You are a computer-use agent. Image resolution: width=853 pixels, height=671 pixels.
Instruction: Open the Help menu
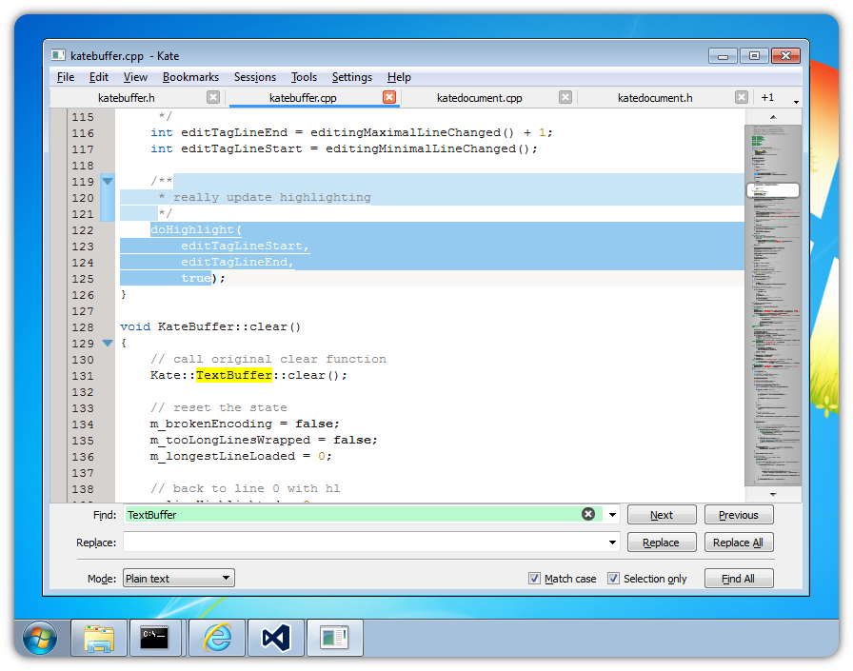click(x=399, y=77)
